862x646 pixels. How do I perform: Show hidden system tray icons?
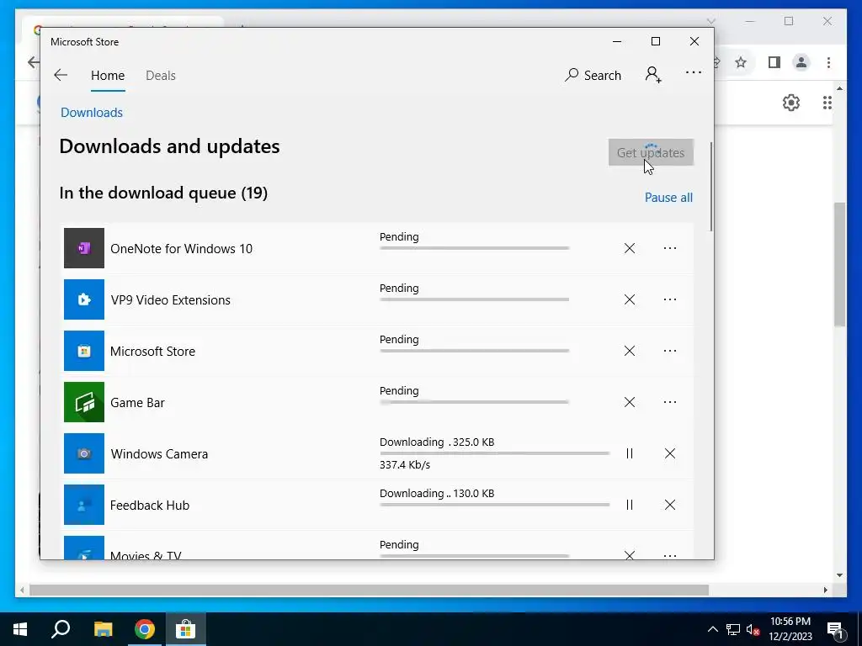point(712,629)
